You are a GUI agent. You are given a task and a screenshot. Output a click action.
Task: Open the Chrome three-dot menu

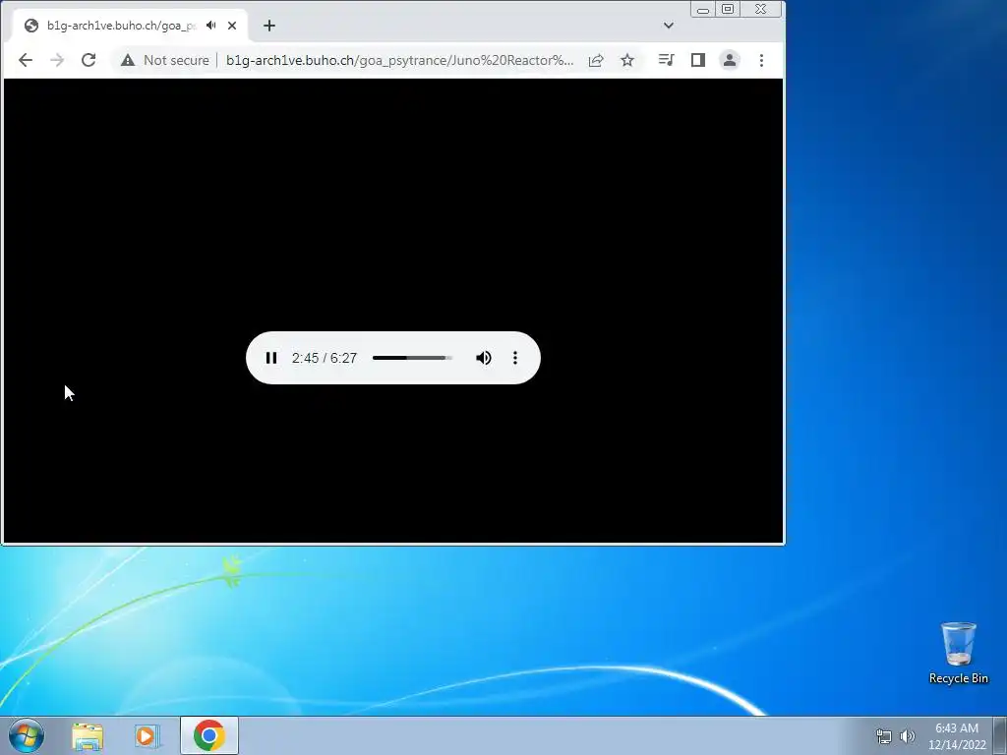coord(762,60)
